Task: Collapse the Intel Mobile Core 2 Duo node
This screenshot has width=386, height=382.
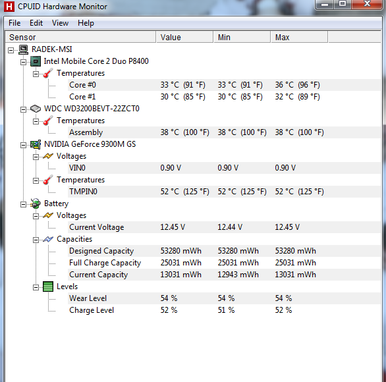Action: [23, 63]
